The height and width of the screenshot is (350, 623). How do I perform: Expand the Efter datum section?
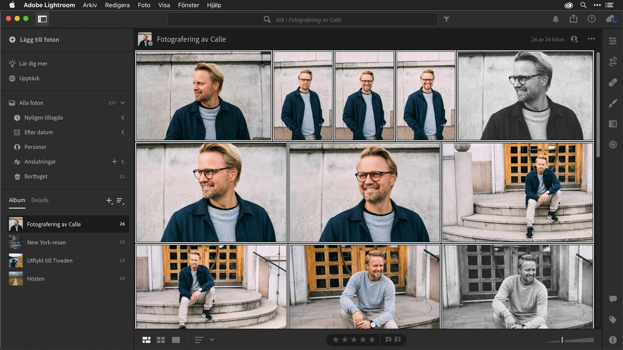pos(123,132)
